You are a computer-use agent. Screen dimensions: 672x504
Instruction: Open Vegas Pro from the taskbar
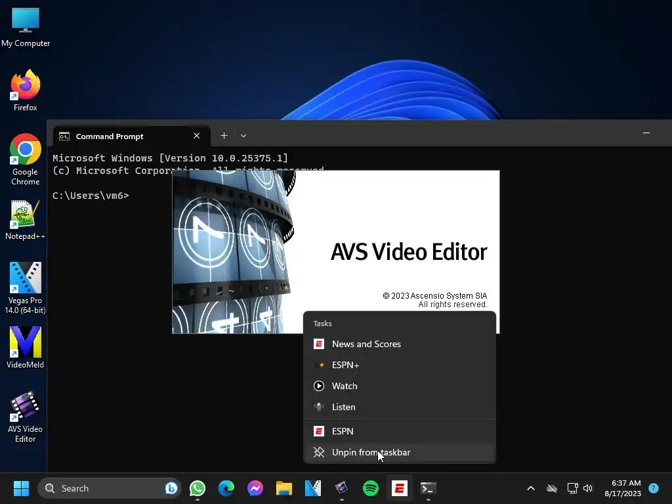tap(313, 488)
